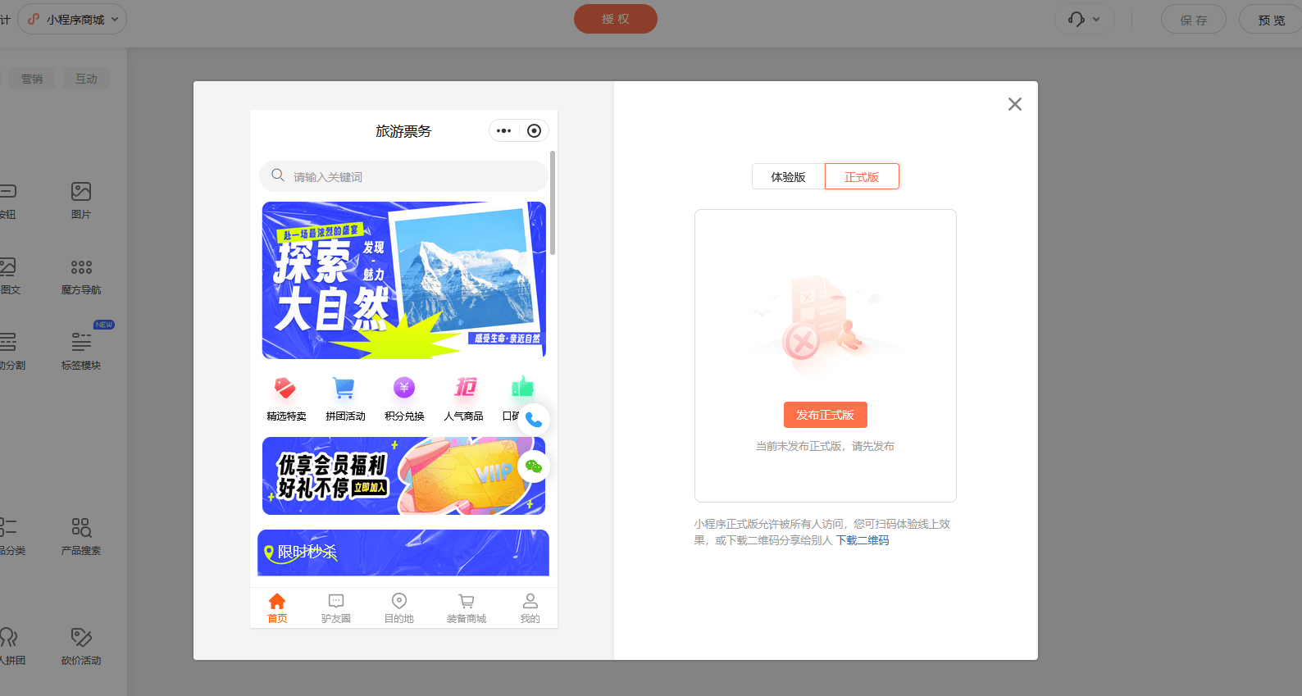Open the 目的地 location tab icon

pos(399,602)
